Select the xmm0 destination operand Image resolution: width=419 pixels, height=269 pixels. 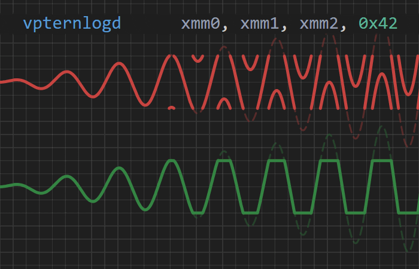[201, 23]
